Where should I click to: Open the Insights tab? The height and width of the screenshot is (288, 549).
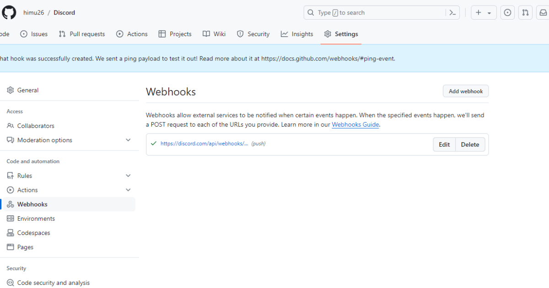point(297,34)
